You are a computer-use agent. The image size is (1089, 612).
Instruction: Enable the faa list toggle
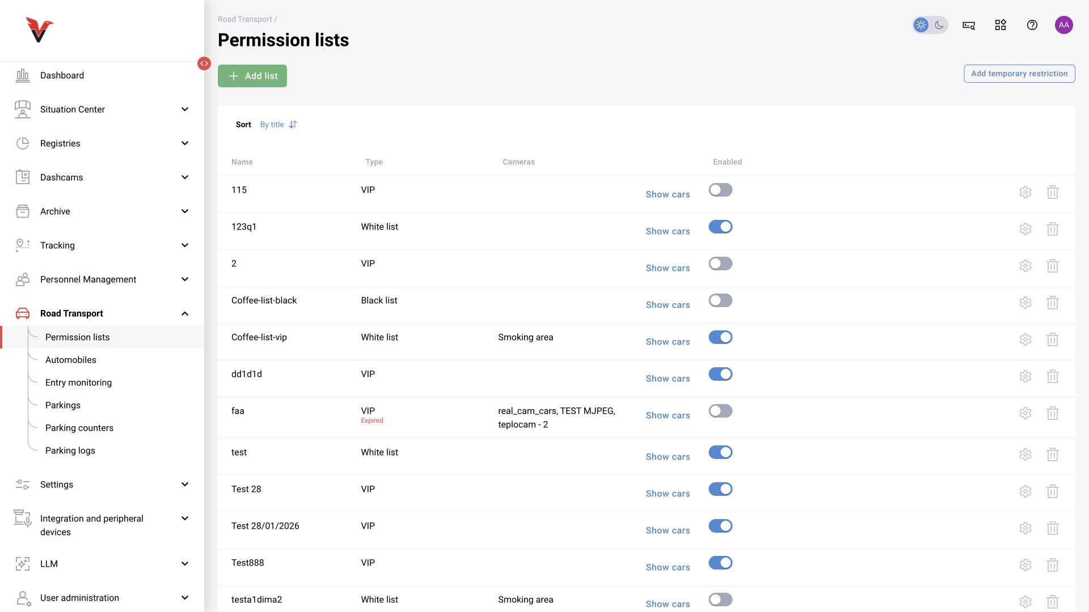[720, 411]
